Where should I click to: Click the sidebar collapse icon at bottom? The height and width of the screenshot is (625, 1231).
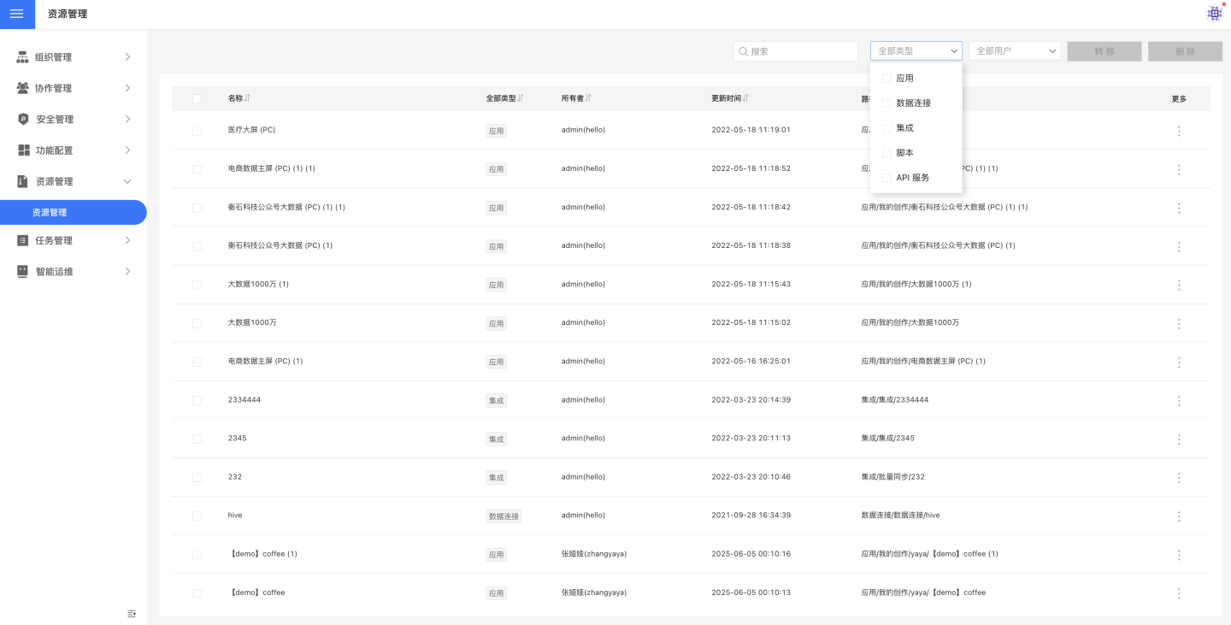pyautogui.click(x=132, y=613)
